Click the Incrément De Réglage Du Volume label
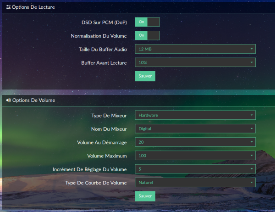Viewport: 275px width, 212px height. (x=90, y=169)
